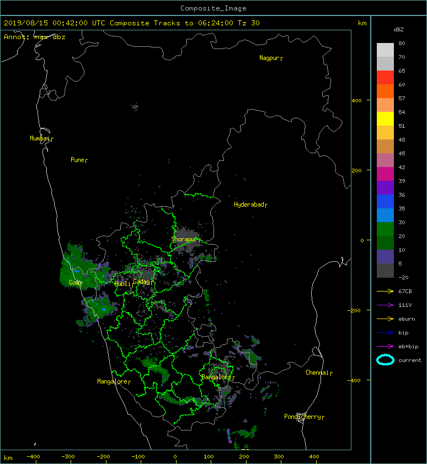Screen dimensions: 427x464
Task: Click the dark gray -20 dBZ swatch
Action: click(385, 270)
